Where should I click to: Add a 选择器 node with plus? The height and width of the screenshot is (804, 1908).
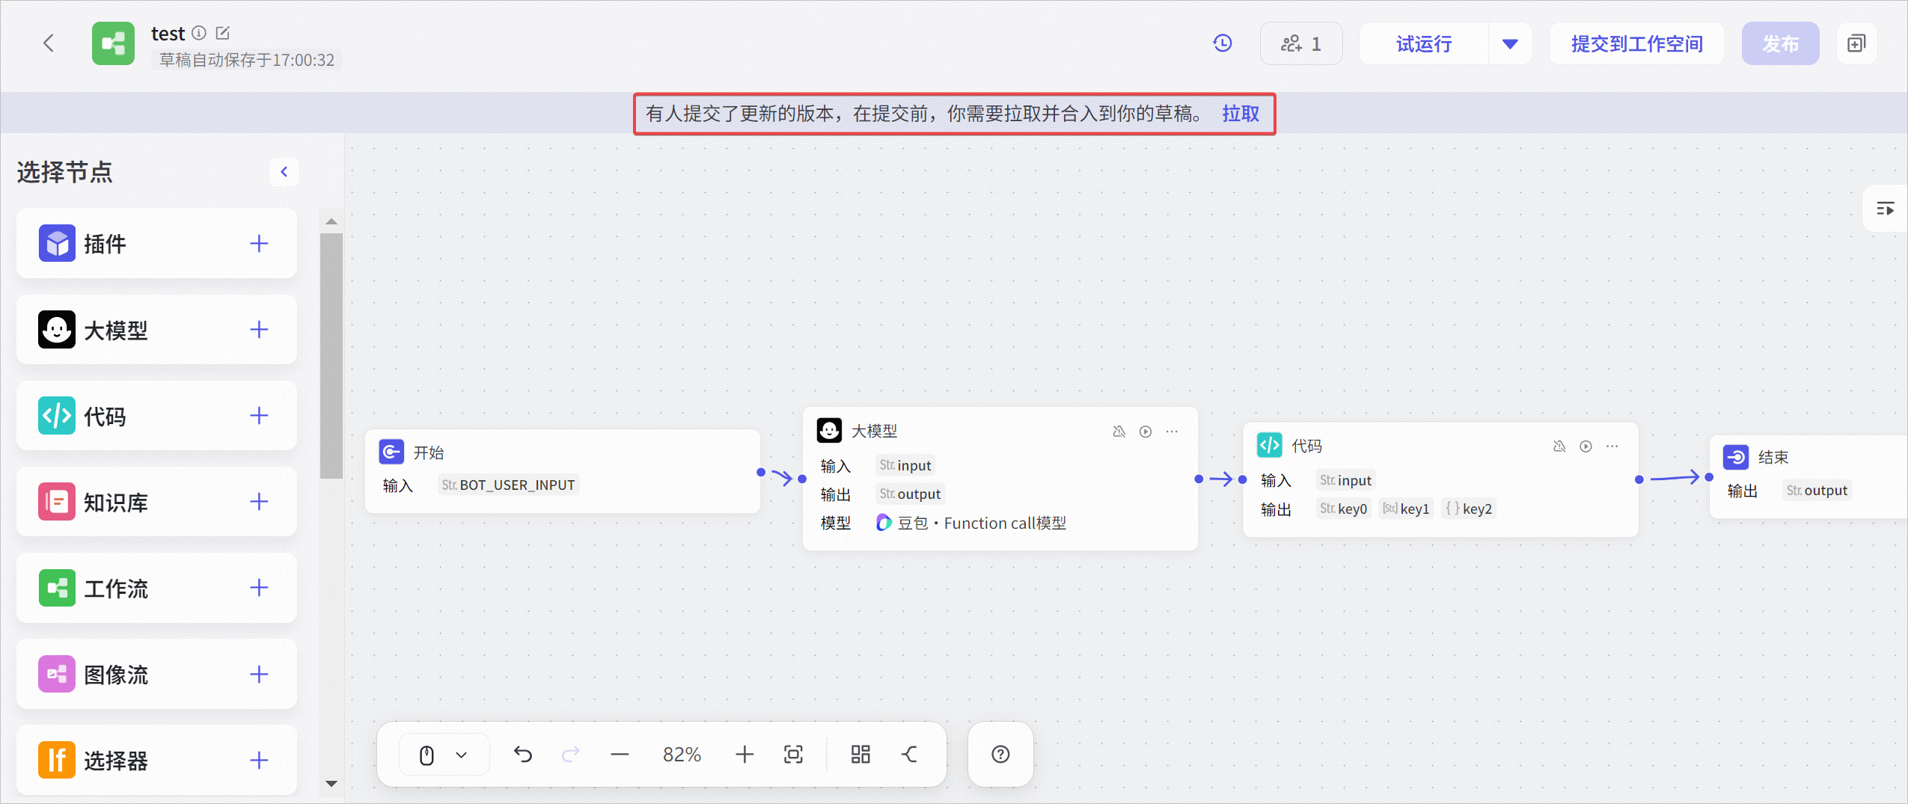coord(259,761)
